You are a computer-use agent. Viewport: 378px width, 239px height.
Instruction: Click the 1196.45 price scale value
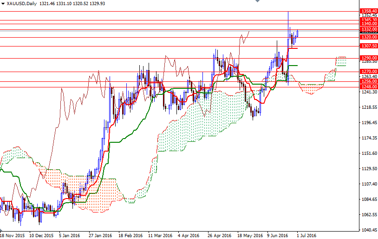(x=368, y=123)
